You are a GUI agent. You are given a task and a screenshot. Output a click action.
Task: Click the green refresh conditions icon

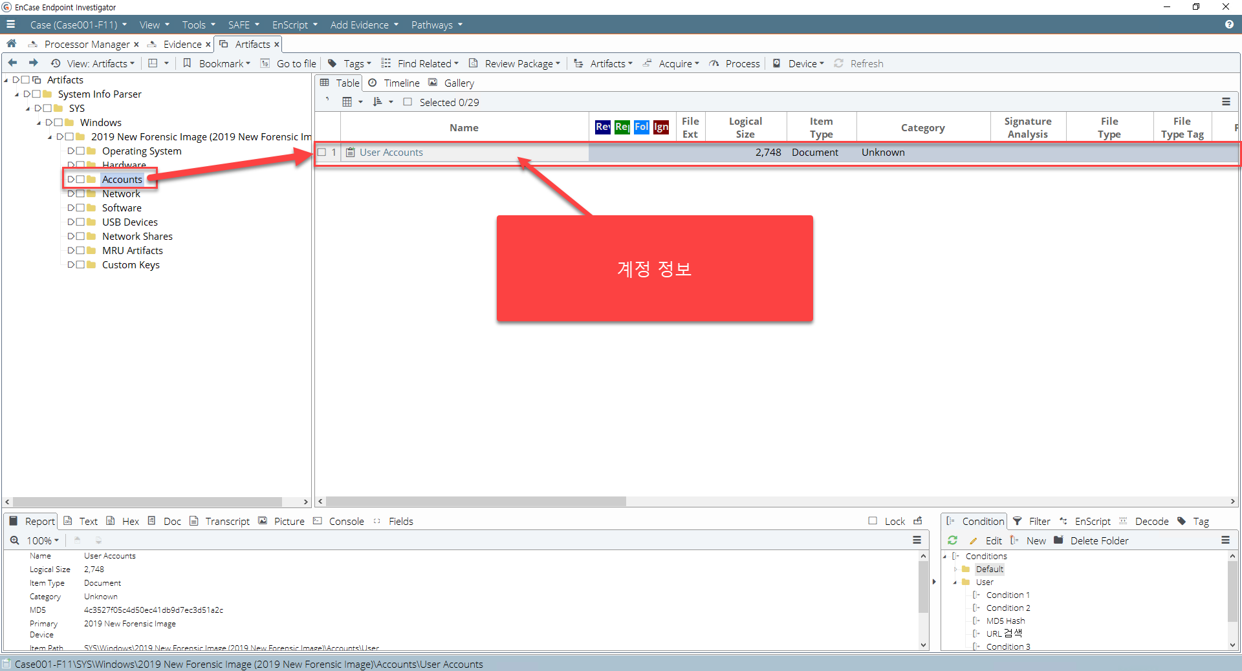[952, 540]
